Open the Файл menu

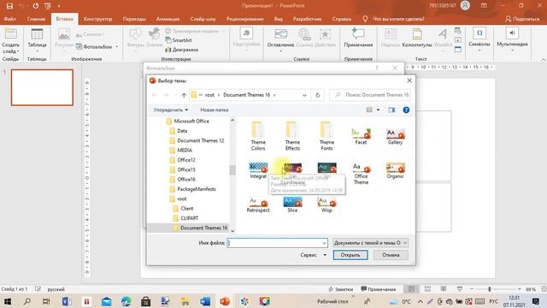pyautogui.click(x=10, y=19)
